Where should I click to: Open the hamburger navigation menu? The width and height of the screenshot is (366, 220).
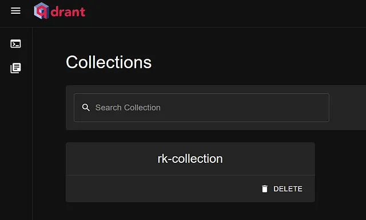click(15, 11)
